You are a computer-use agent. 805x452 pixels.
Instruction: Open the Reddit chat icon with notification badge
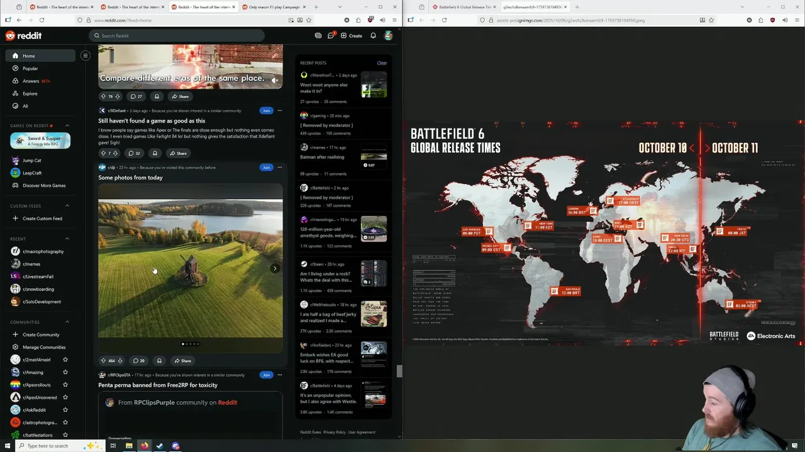pyautogui.click(x=331, y=36)
